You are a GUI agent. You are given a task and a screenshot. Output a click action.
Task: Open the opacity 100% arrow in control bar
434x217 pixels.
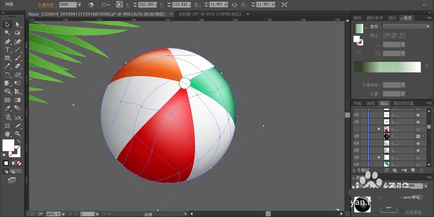(x=79, y=5)
